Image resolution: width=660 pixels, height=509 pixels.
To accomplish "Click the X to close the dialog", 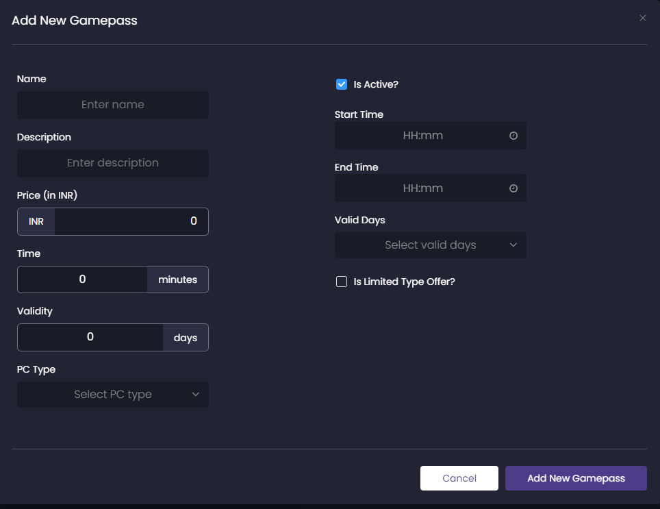I will tap(642, 18).
